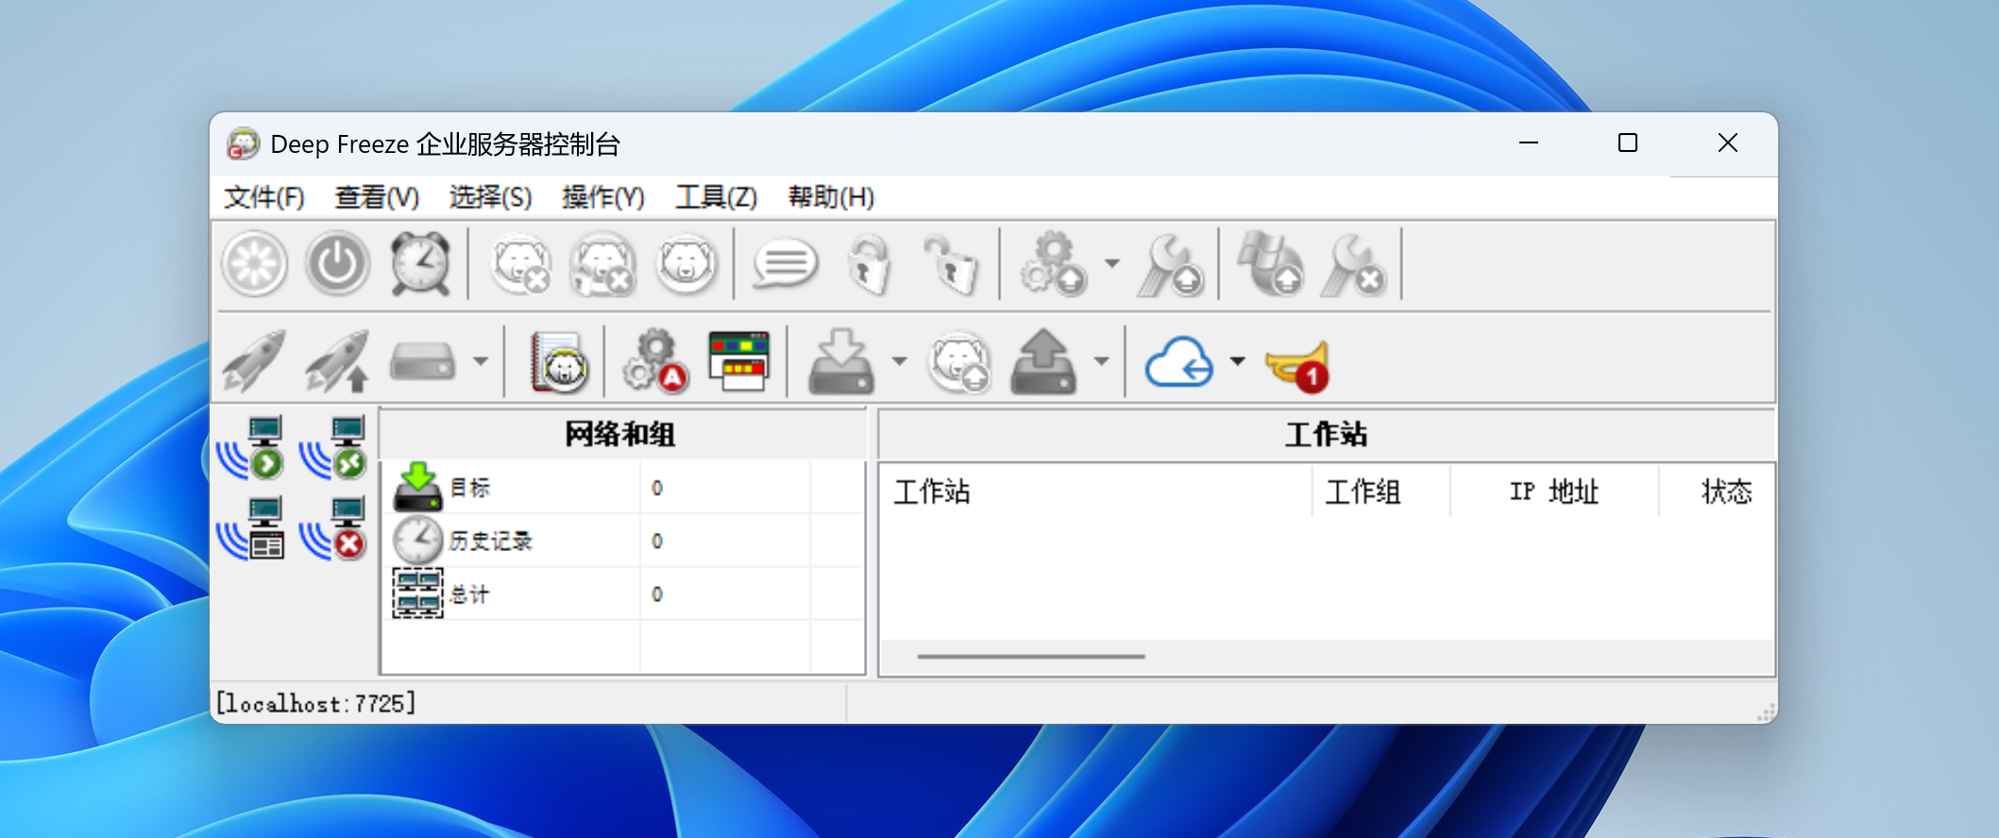
Task: Click the 工作站 panel title header
Action: point(1326,434)
